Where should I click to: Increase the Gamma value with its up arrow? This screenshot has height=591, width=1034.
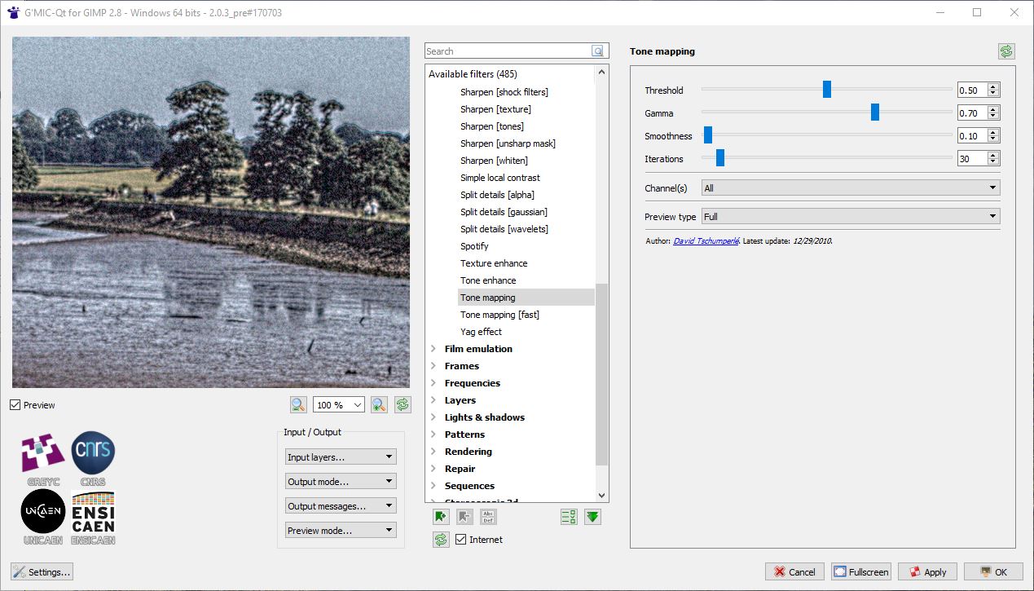pos(993,110)
